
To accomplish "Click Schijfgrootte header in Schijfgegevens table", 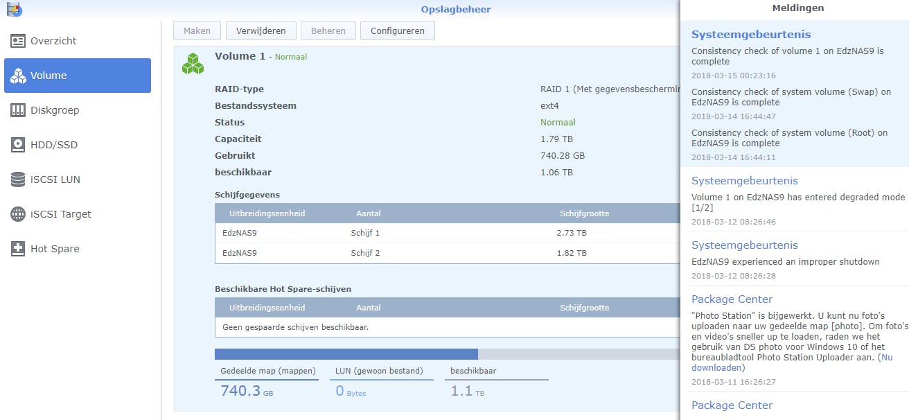I will click(585, 213).
